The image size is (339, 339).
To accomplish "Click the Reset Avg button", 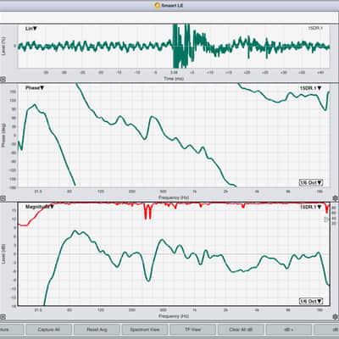I will point(97,330).
